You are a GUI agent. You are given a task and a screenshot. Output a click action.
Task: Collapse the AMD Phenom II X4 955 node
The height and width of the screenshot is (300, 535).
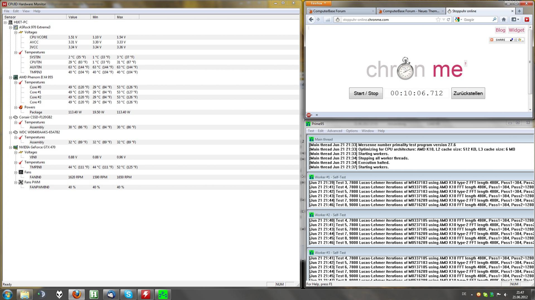11,77
